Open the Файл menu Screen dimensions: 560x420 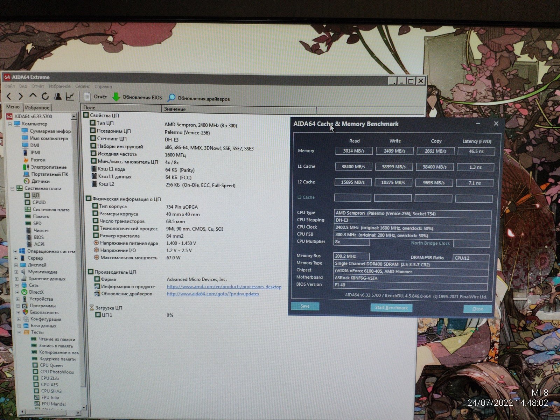[9, 86]
